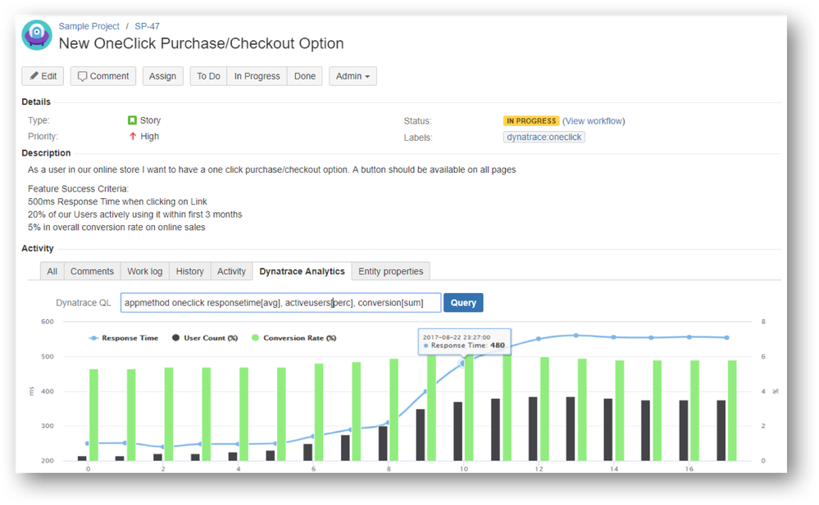Switch to the All activity tab
Screen dimensions: 819x505
52,271
